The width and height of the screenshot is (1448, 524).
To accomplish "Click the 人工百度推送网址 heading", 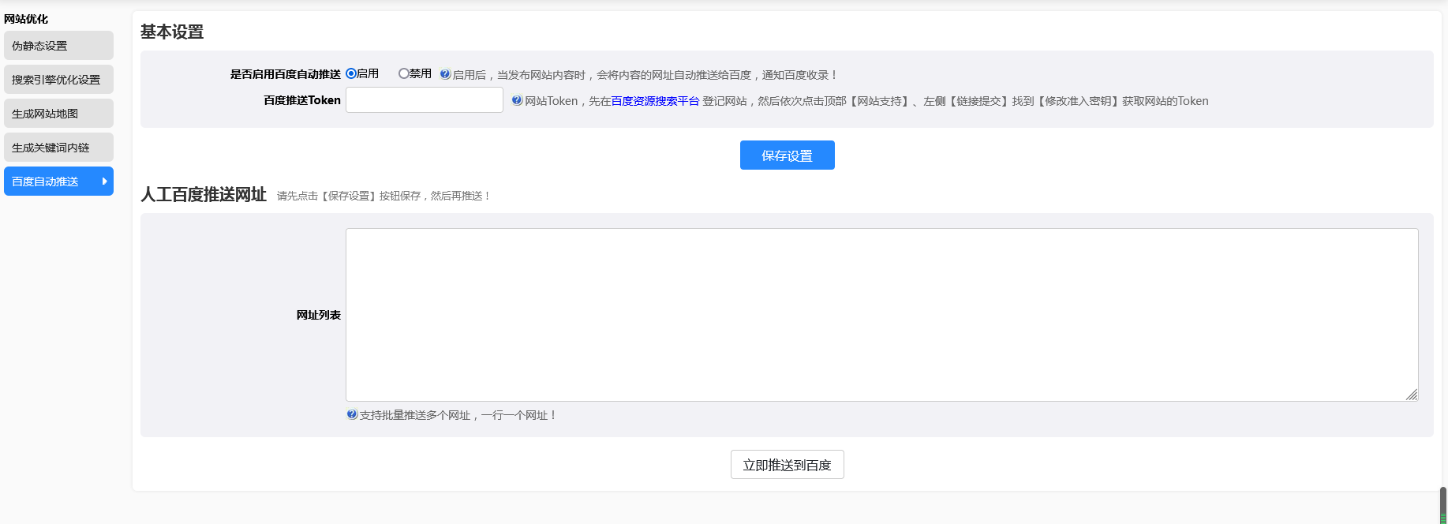I will 204,194.
